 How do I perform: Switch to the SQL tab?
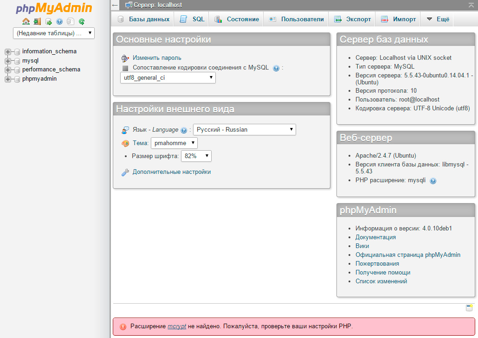192,19
